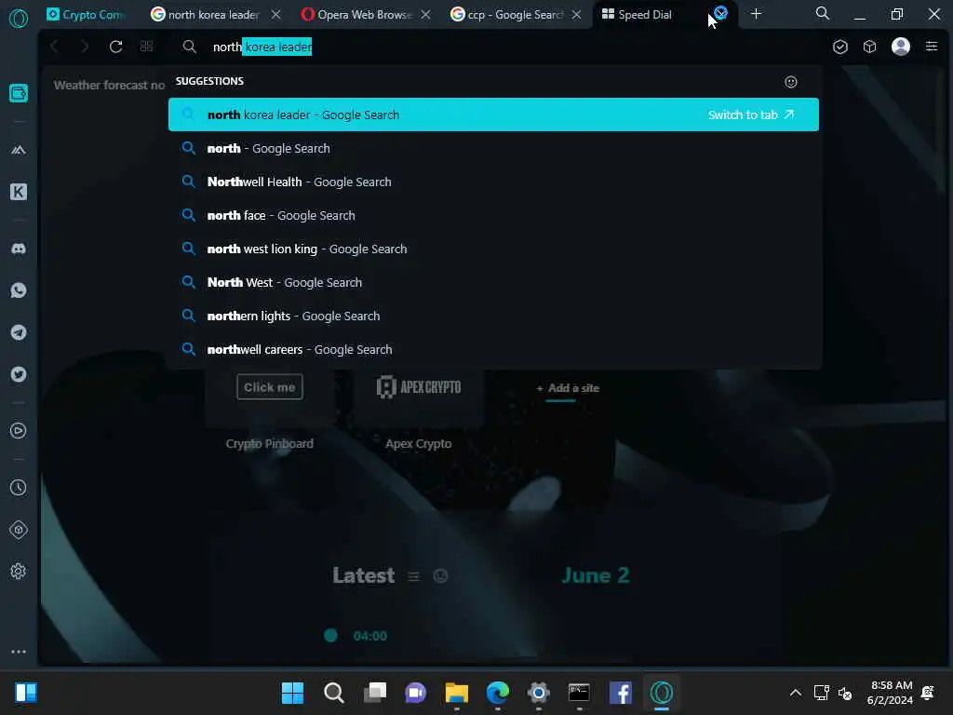
Task: Open Settings from the sidebar gear
Action: (19, 572)
